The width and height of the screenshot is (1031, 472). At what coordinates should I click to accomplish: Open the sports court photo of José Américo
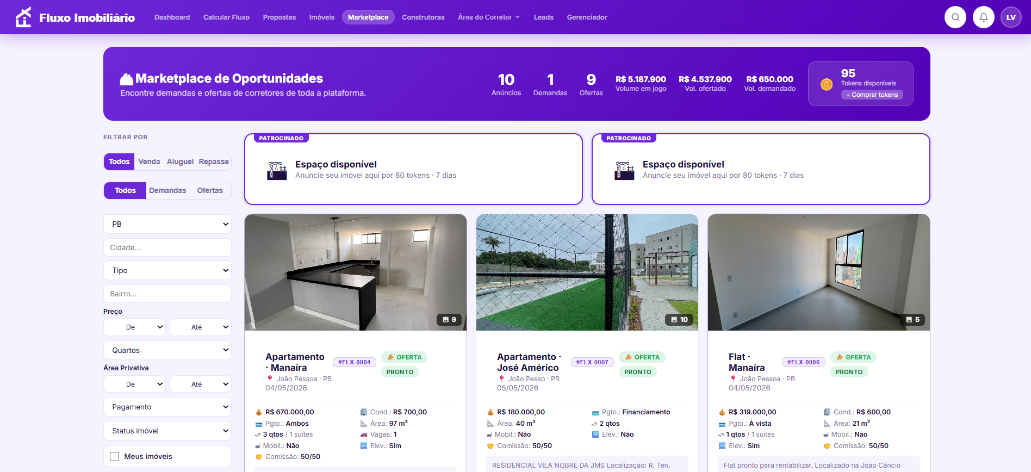[x=587, y=272]
